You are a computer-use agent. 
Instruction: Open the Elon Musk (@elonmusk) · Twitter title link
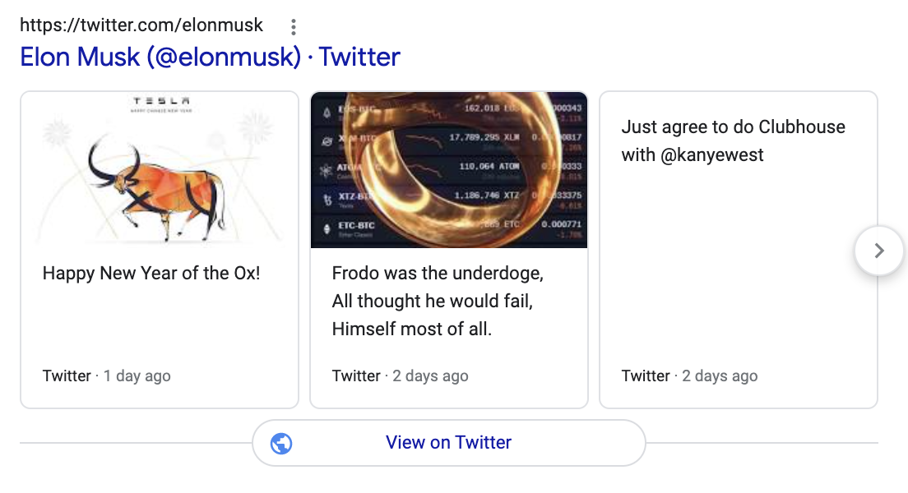point(210,57)
